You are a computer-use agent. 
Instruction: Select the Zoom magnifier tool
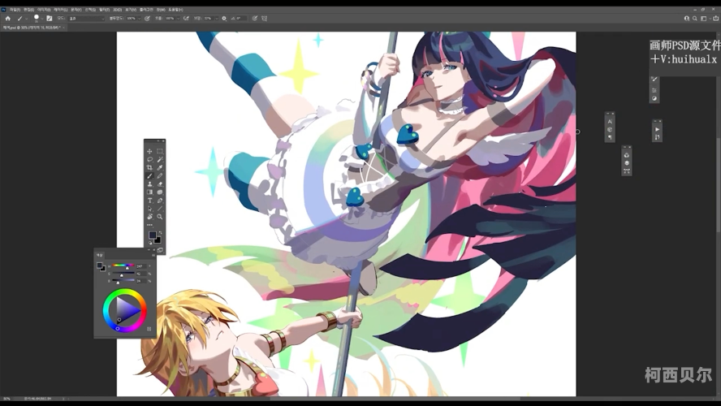tap(160, 217)
